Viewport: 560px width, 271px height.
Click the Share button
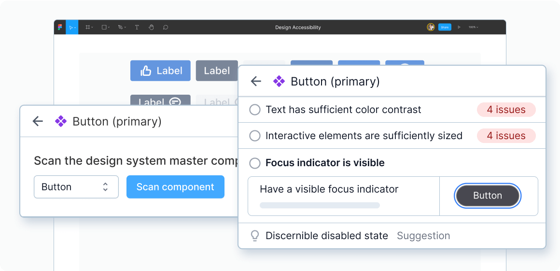[x=445, y=28]
